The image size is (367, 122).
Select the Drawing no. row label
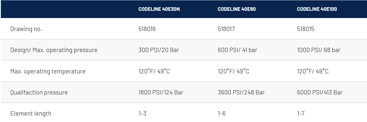26,29
